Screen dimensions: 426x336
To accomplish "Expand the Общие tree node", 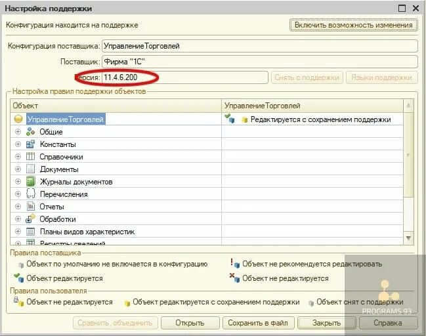I will [18, 132].
